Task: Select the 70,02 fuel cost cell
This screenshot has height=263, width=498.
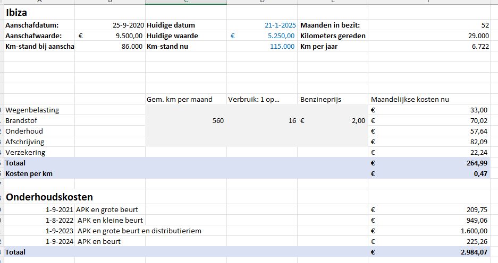Action: click(429, 120)
